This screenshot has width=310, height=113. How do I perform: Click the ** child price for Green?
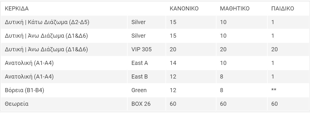click(274, 90)
